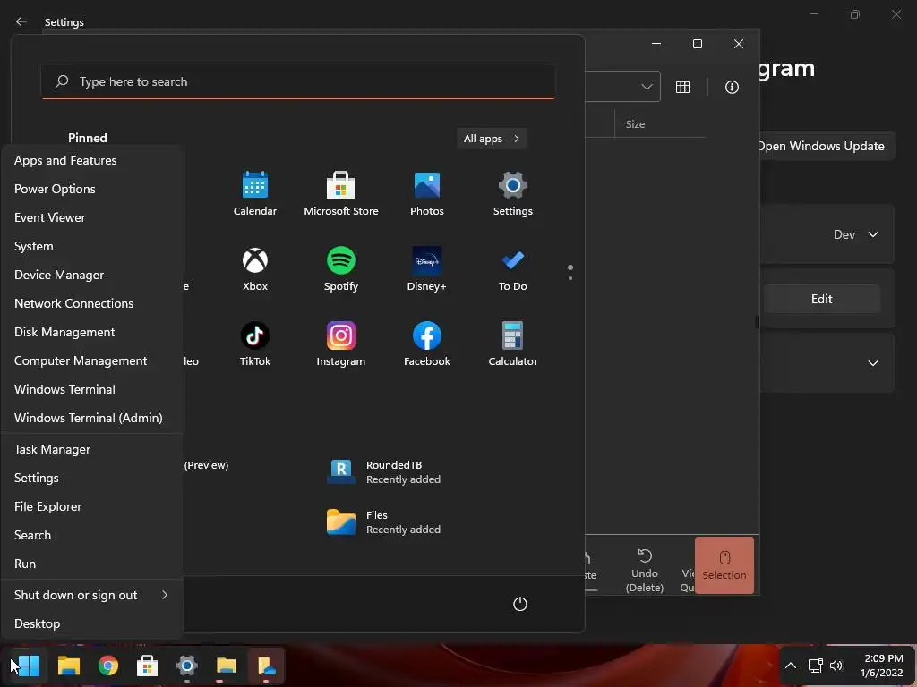Open Google Chrome from the taskbar
The height and width of the screenshot is (687, 917).
tap(108, 666)
